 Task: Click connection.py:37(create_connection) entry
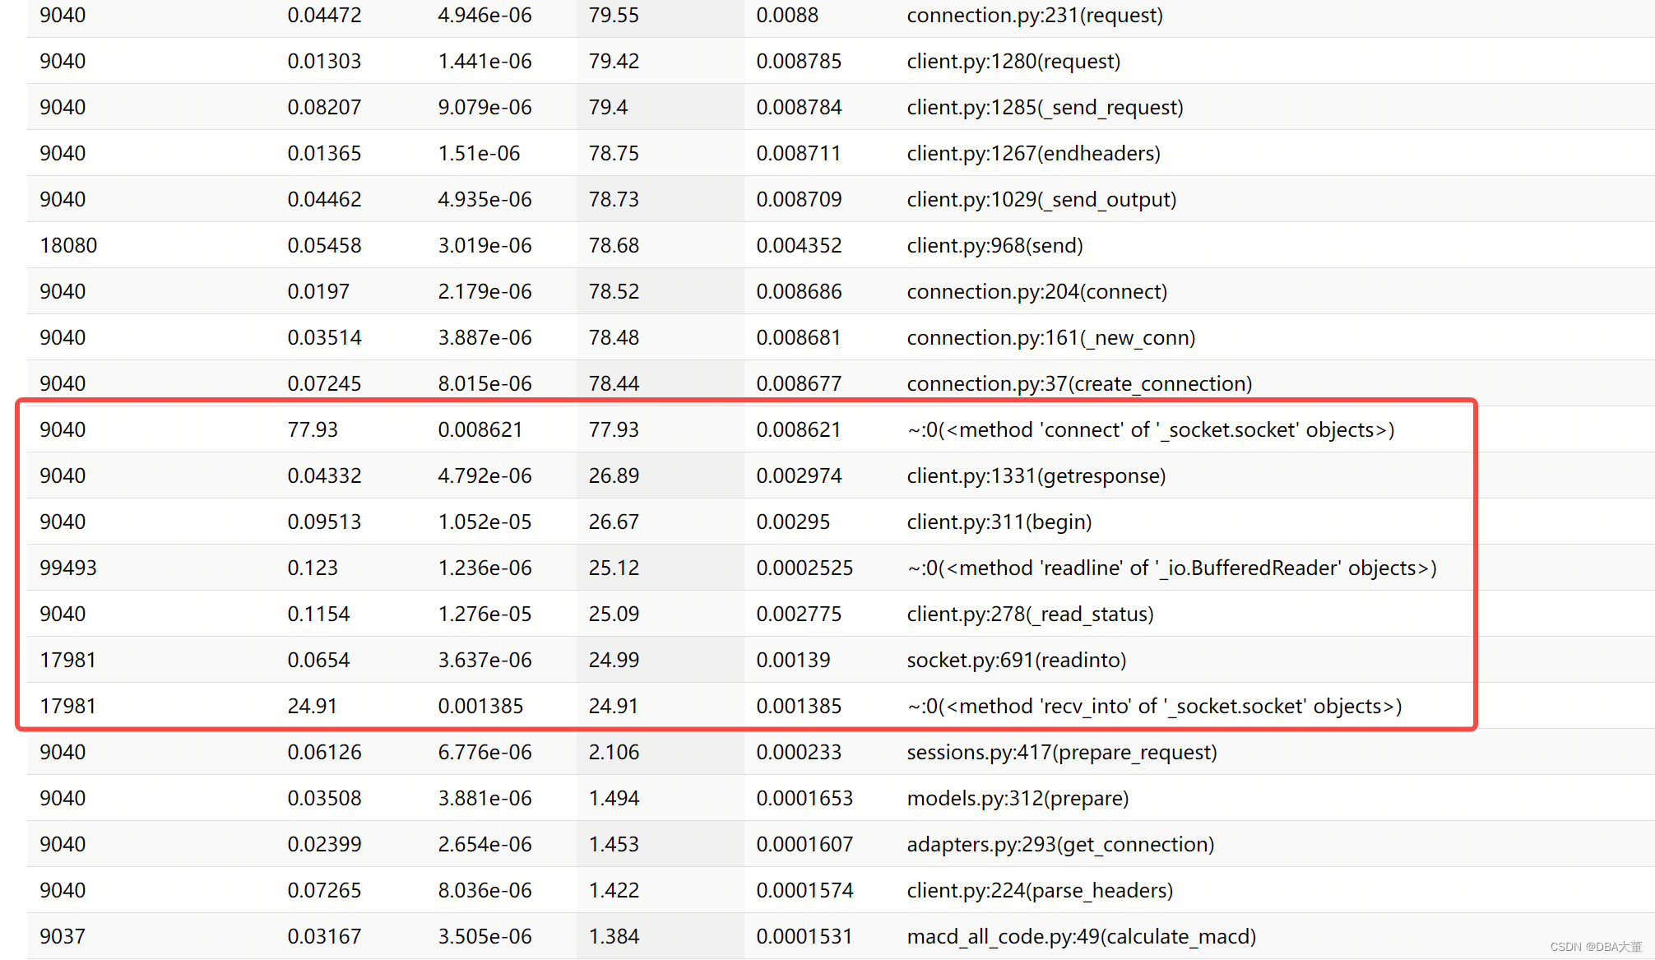click(1078, 383)
